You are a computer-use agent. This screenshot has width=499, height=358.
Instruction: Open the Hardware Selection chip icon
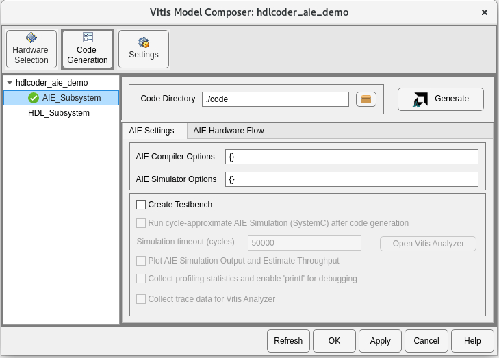31,38
